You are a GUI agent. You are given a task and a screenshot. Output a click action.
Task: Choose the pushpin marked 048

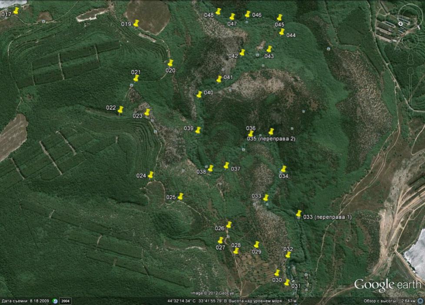point(218,12)
